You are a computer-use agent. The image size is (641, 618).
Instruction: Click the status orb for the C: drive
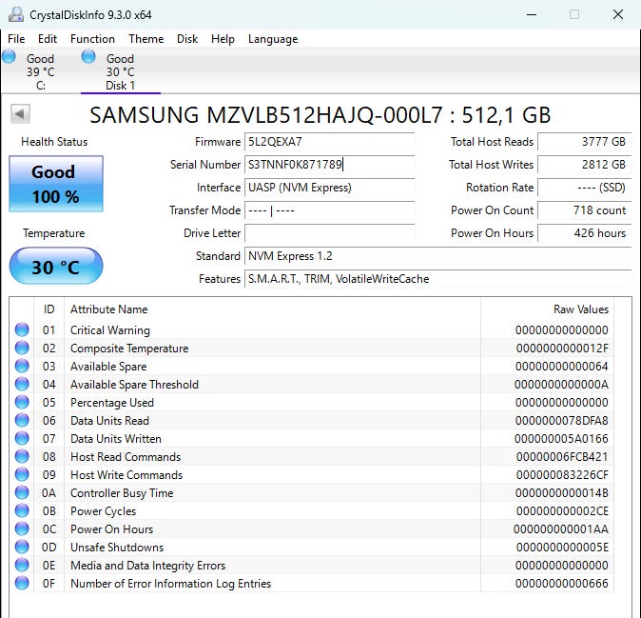click(10, 57)
